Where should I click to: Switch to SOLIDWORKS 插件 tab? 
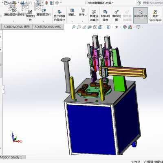(16, 27)
